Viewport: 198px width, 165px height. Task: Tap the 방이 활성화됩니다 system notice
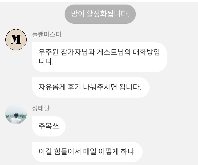[x=100, y=14]
